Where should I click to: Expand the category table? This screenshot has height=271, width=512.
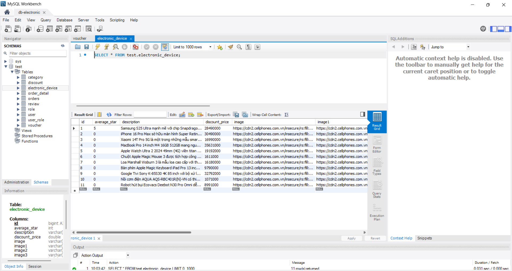coord(18,77)
